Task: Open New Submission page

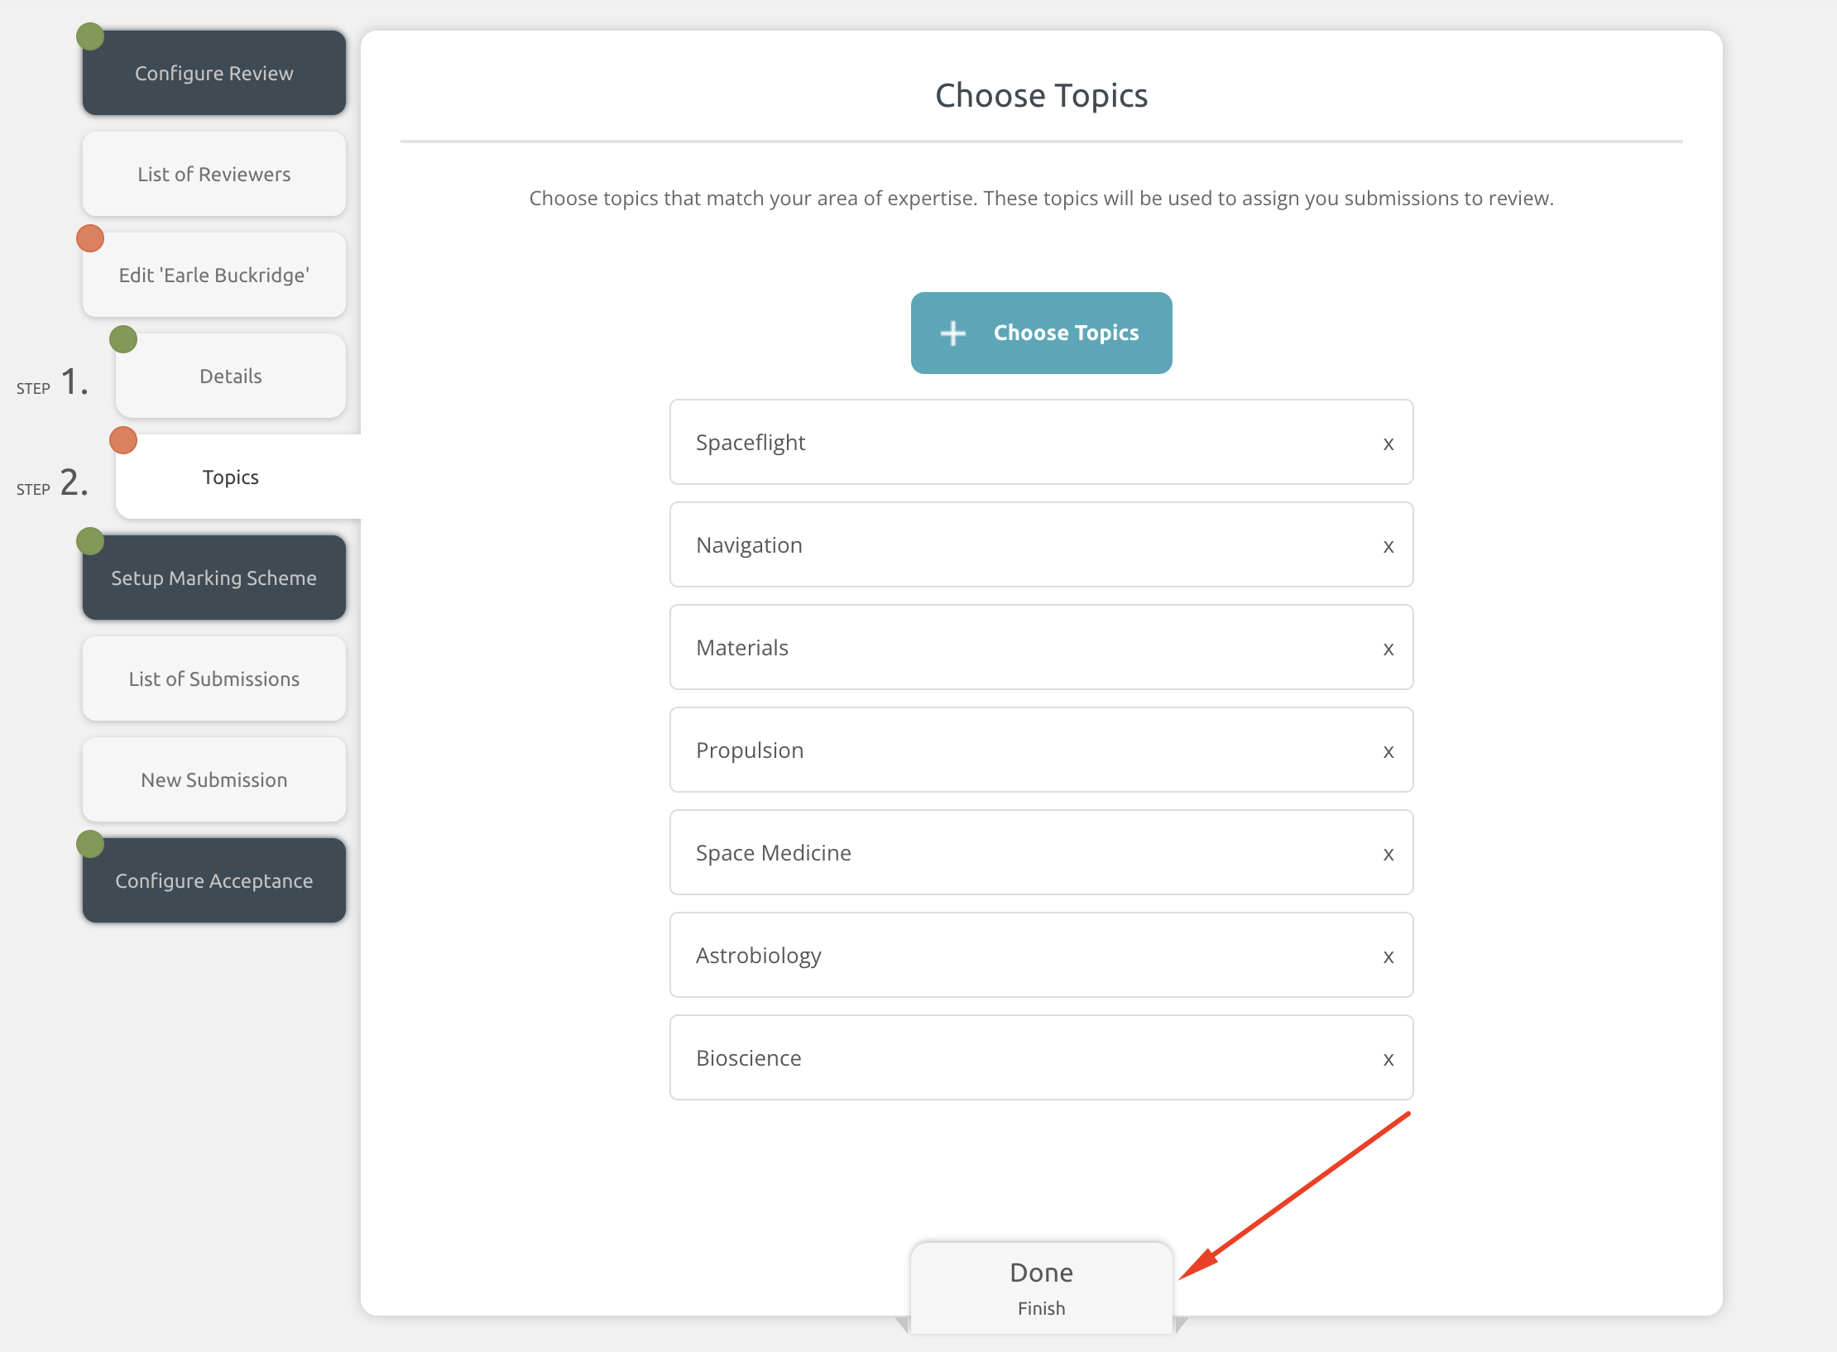Action: (x=214, y=779)
